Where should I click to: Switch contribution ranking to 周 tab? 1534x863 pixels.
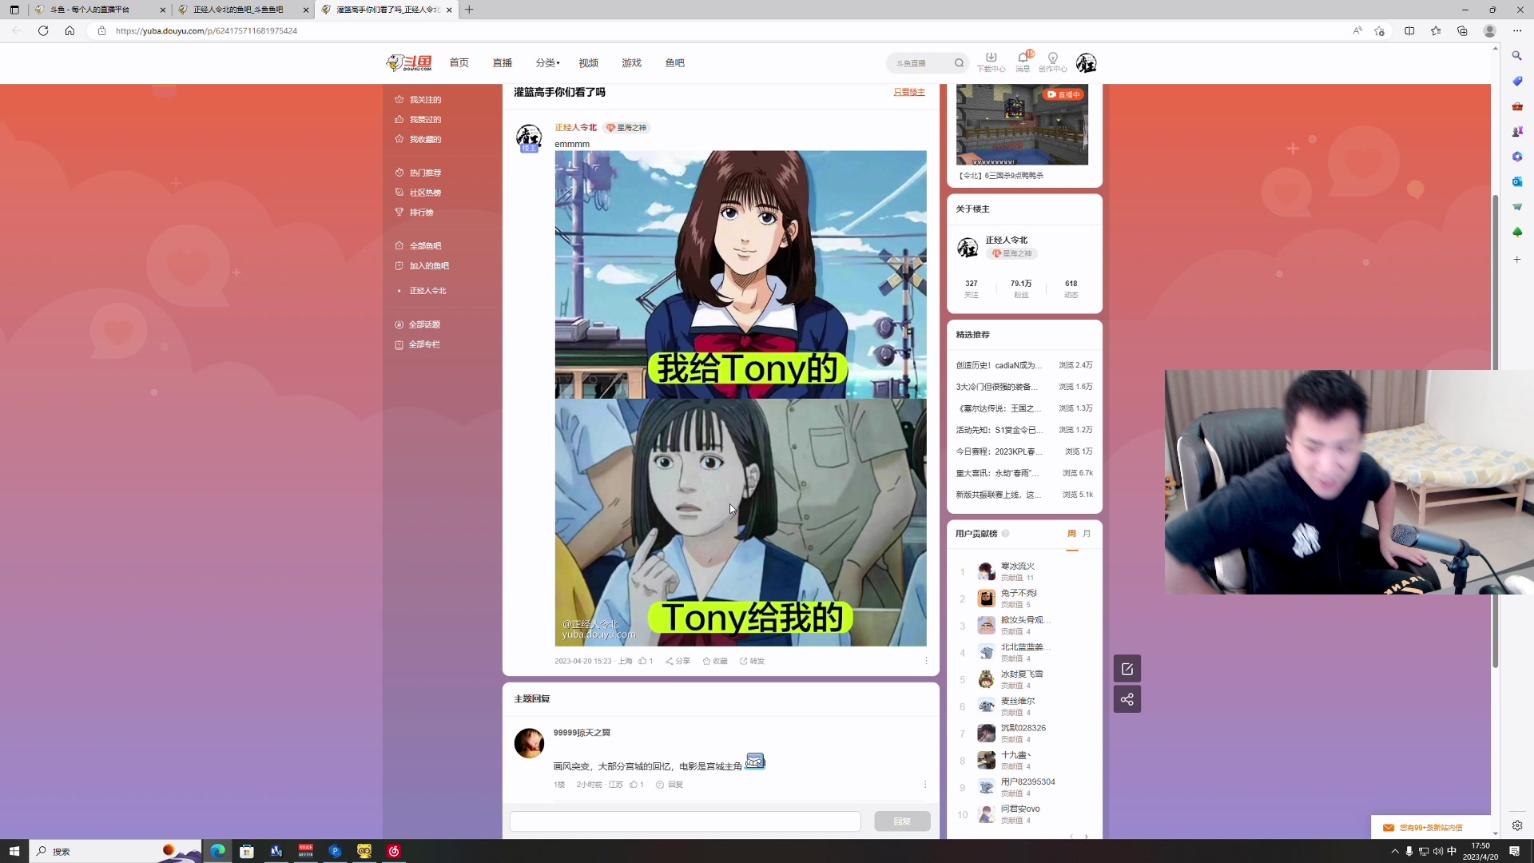point(1071,534)
